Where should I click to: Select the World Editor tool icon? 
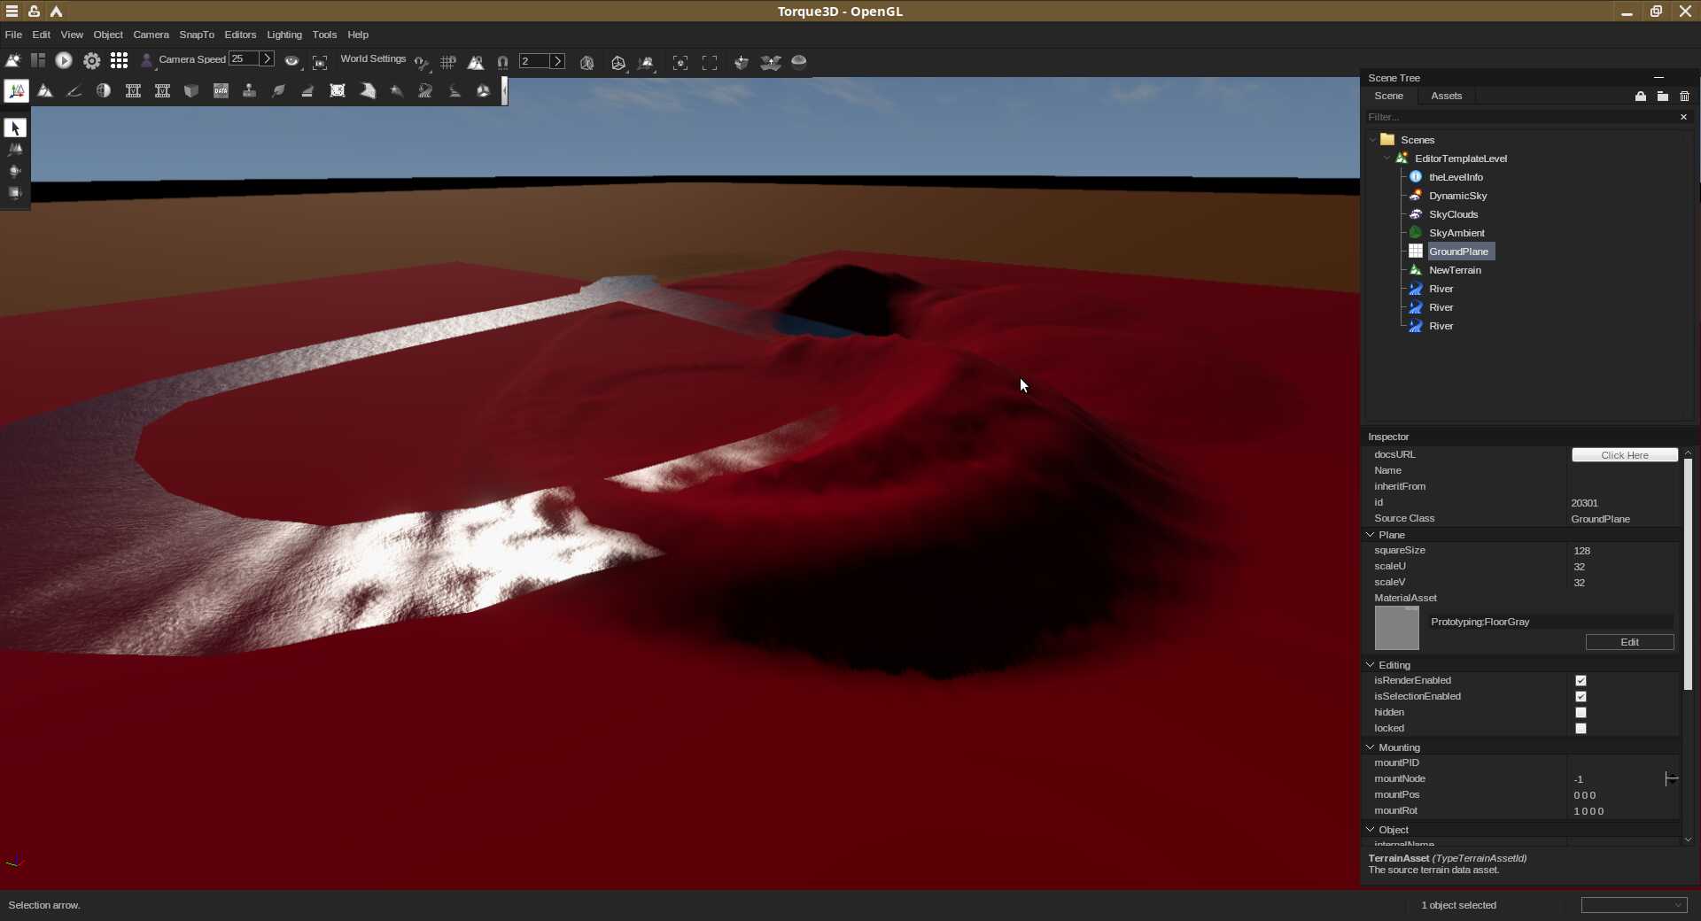pyautogui.click(x=16, y=91)
